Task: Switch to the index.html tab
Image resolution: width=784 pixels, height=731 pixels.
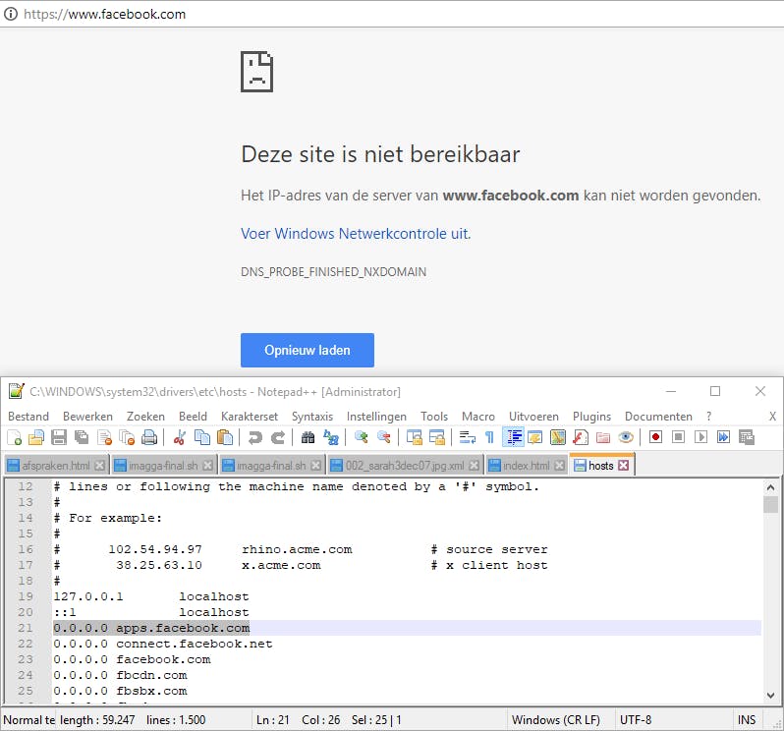Action: [526, 466]
